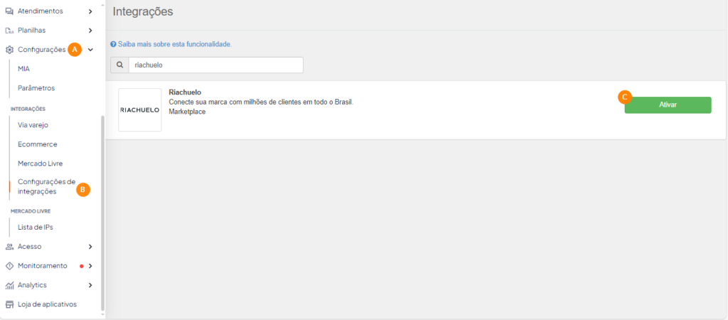Viewport: 728px width, 320px height.
Task: Click the Atendimentos menu label
Action: coord(41,11)
